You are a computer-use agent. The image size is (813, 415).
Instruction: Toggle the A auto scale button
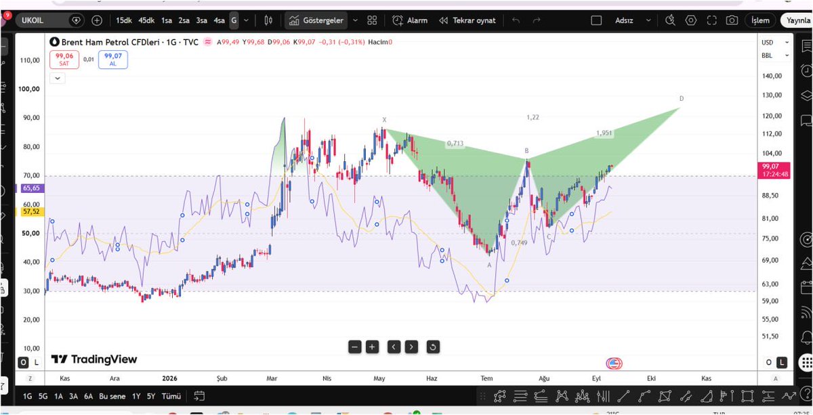coord(775,379)
